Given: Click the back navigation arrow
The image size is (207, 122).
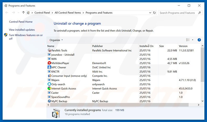Looking at the screenshot, I should (7, 13).
